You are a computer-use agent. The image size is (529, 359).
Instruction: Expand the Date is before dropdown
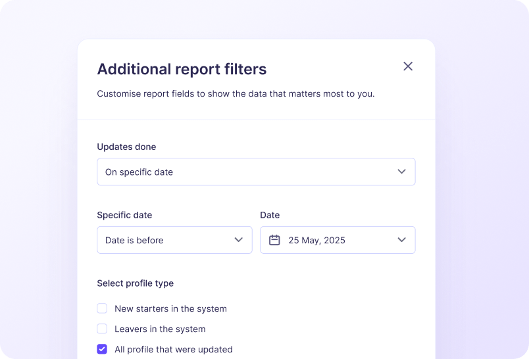(x=174, y=240)
